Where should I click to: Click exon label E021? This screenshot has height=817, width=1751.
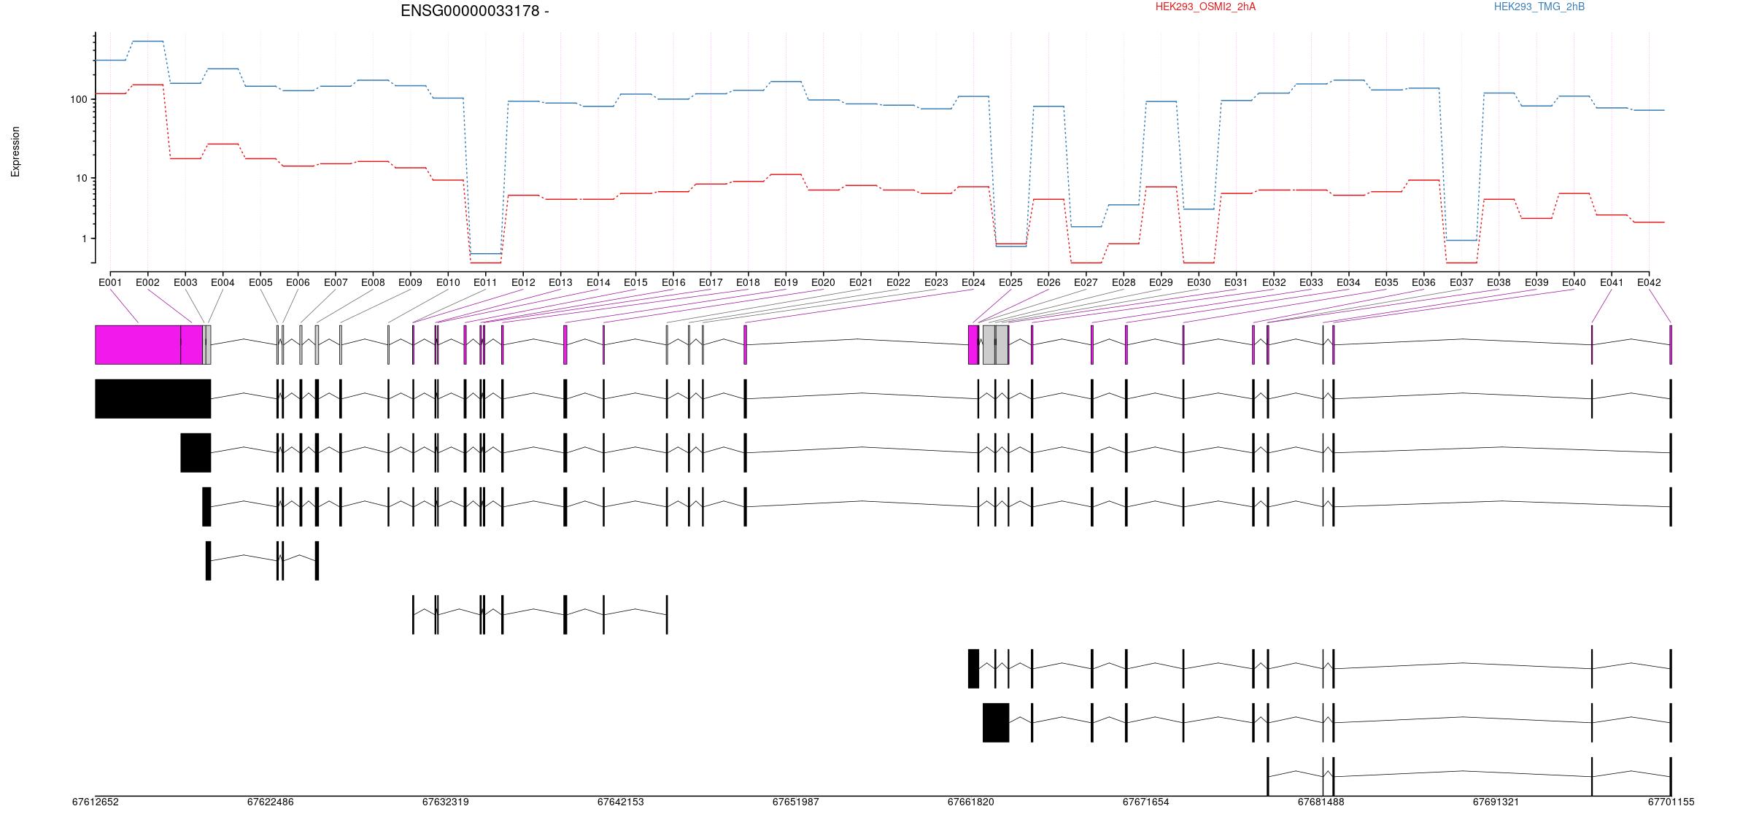[x=861, y=282]
